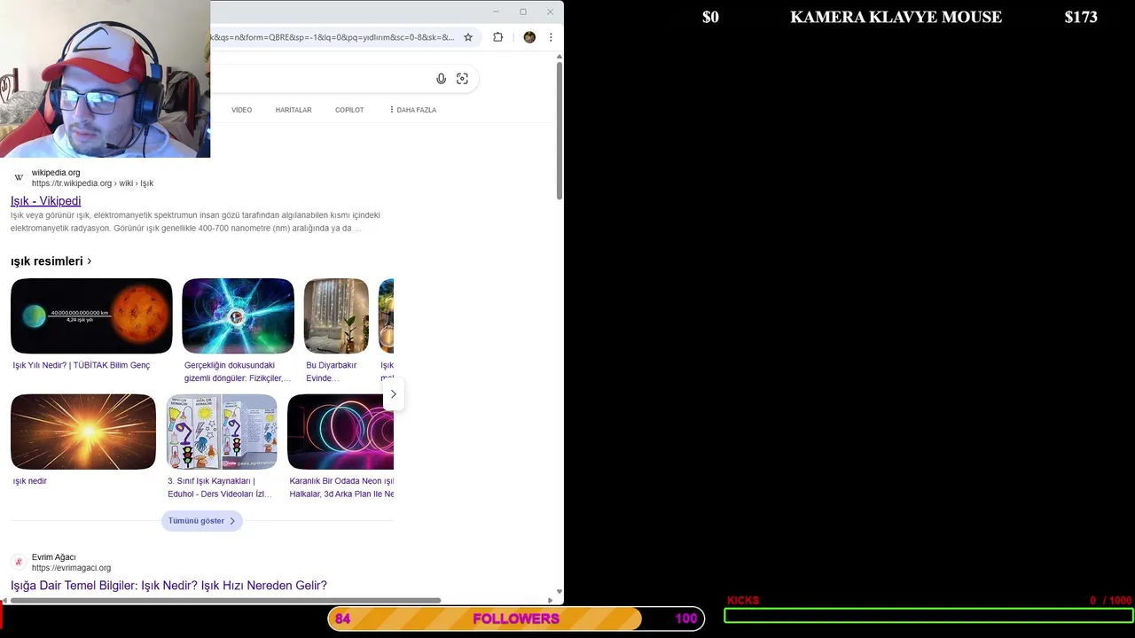Expand ışık resimleri heading chevron
1135x638 pixels.
(x=90, y=261)
